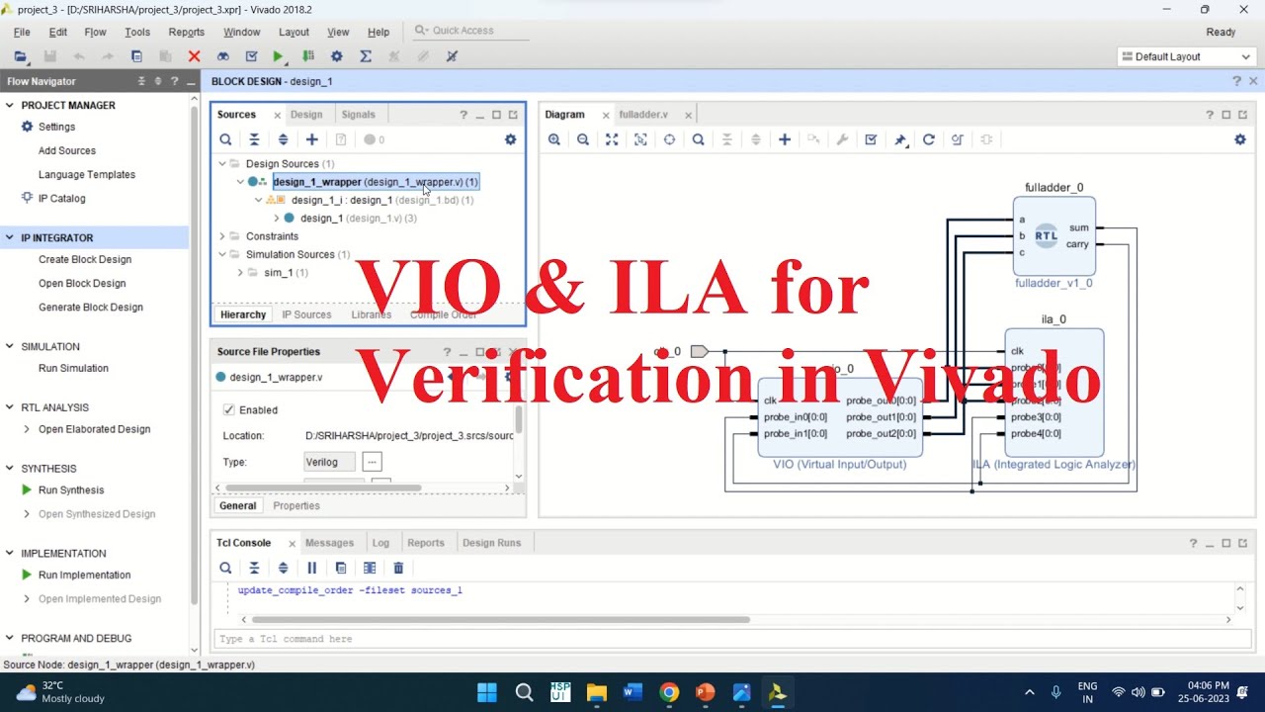Image resolution: width=1265 pixels, height=712 pixels.
Task: Switch to the IP Sources tab
Action: [x=306, y=314]
